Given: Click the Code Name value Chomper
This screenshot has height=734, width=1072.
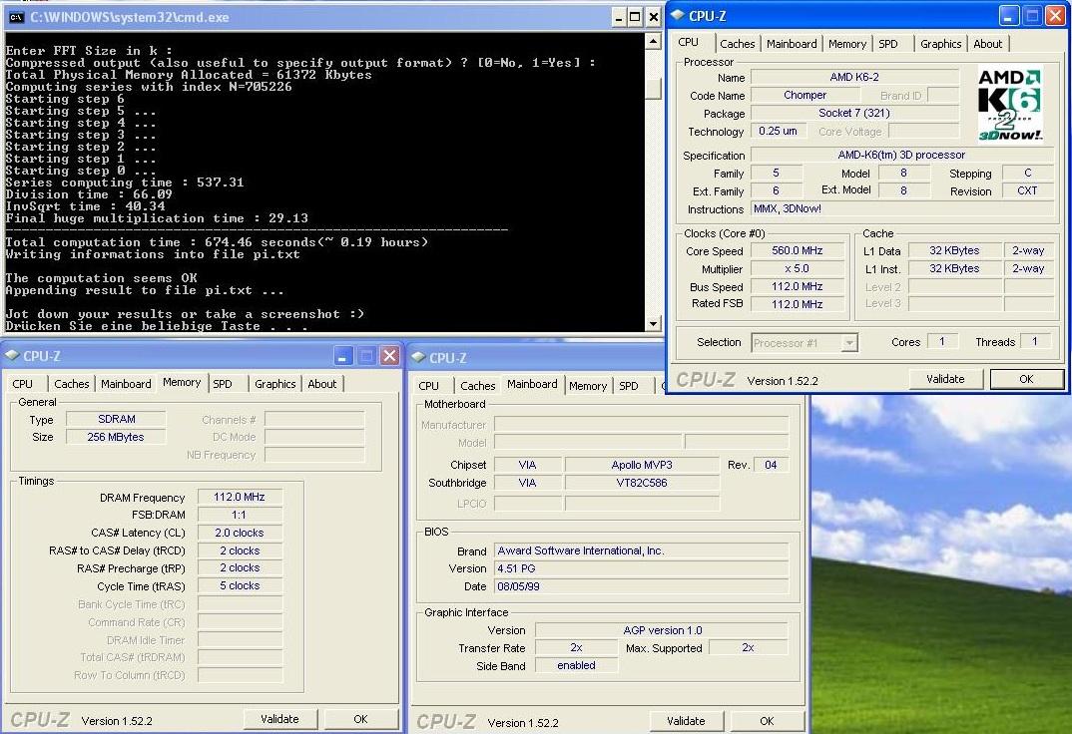Looking at the screenshot, I should click(804, 95).
